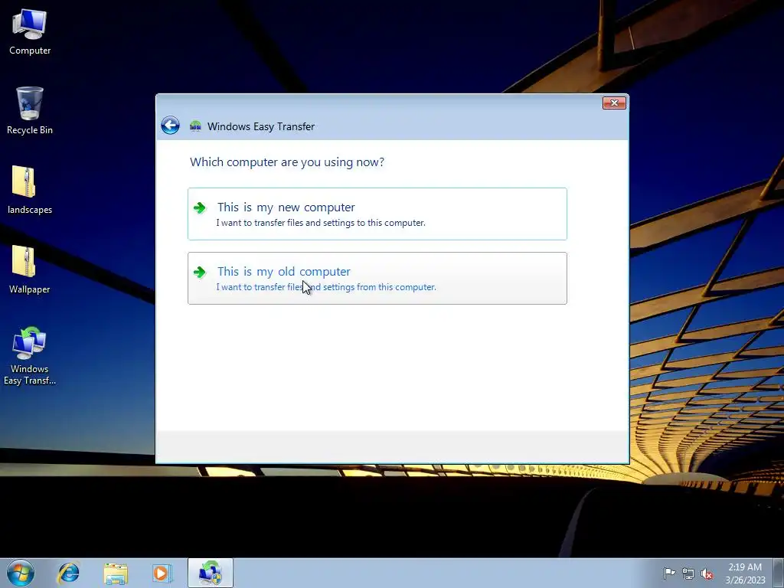Click the green arrow beside old computer
784x588 pixels.
(x=200, y=272)
